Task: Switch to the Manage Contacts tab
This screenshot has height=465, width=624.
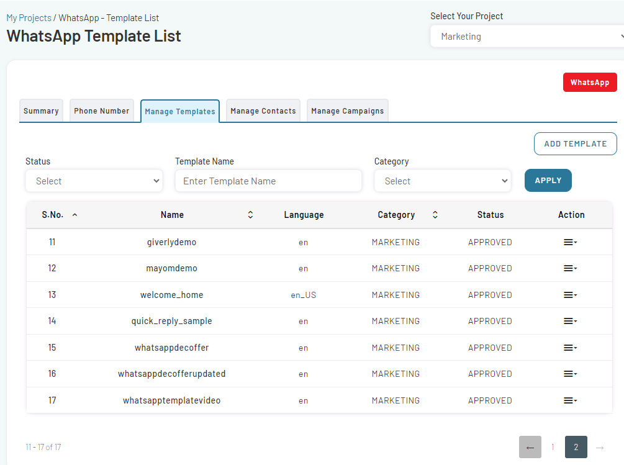Action: click(263, 111)
